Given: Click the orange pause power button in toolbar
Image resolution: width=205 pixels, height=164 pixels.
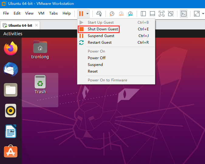Looking at the screenshot, I should click(x=81, y=14).
